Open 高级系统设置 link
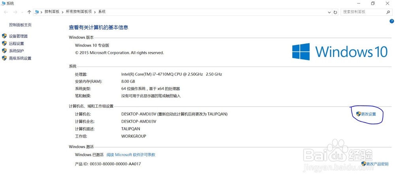Image resolution: width=395 pixels, height=181 pixels. (x=20, y=58)
